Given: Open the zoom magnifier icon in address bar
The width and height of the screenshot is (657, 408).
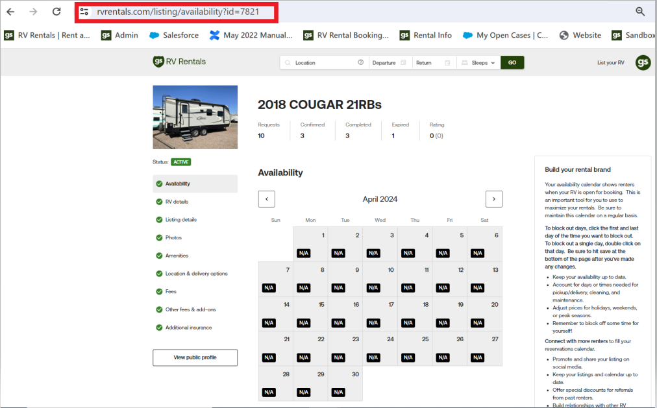Looking at the screenshot, I should click(640, 12).
